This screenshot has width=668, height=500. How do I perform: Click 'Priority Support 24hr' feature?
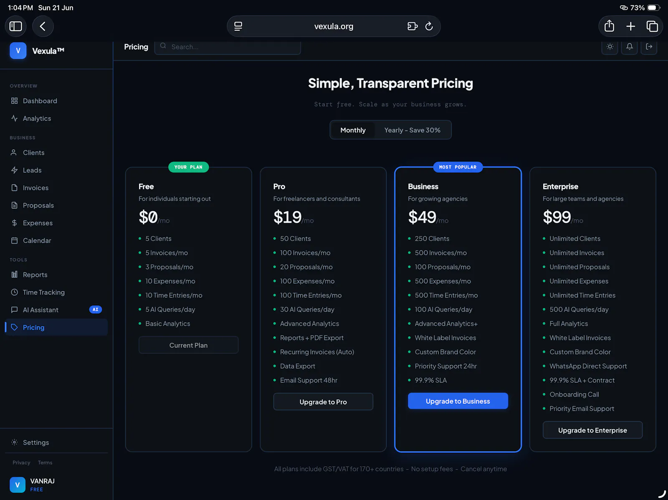pos(445,366)
